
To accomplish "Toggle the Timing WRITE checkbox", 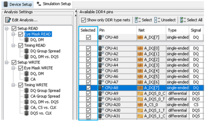I will point(21,85).
